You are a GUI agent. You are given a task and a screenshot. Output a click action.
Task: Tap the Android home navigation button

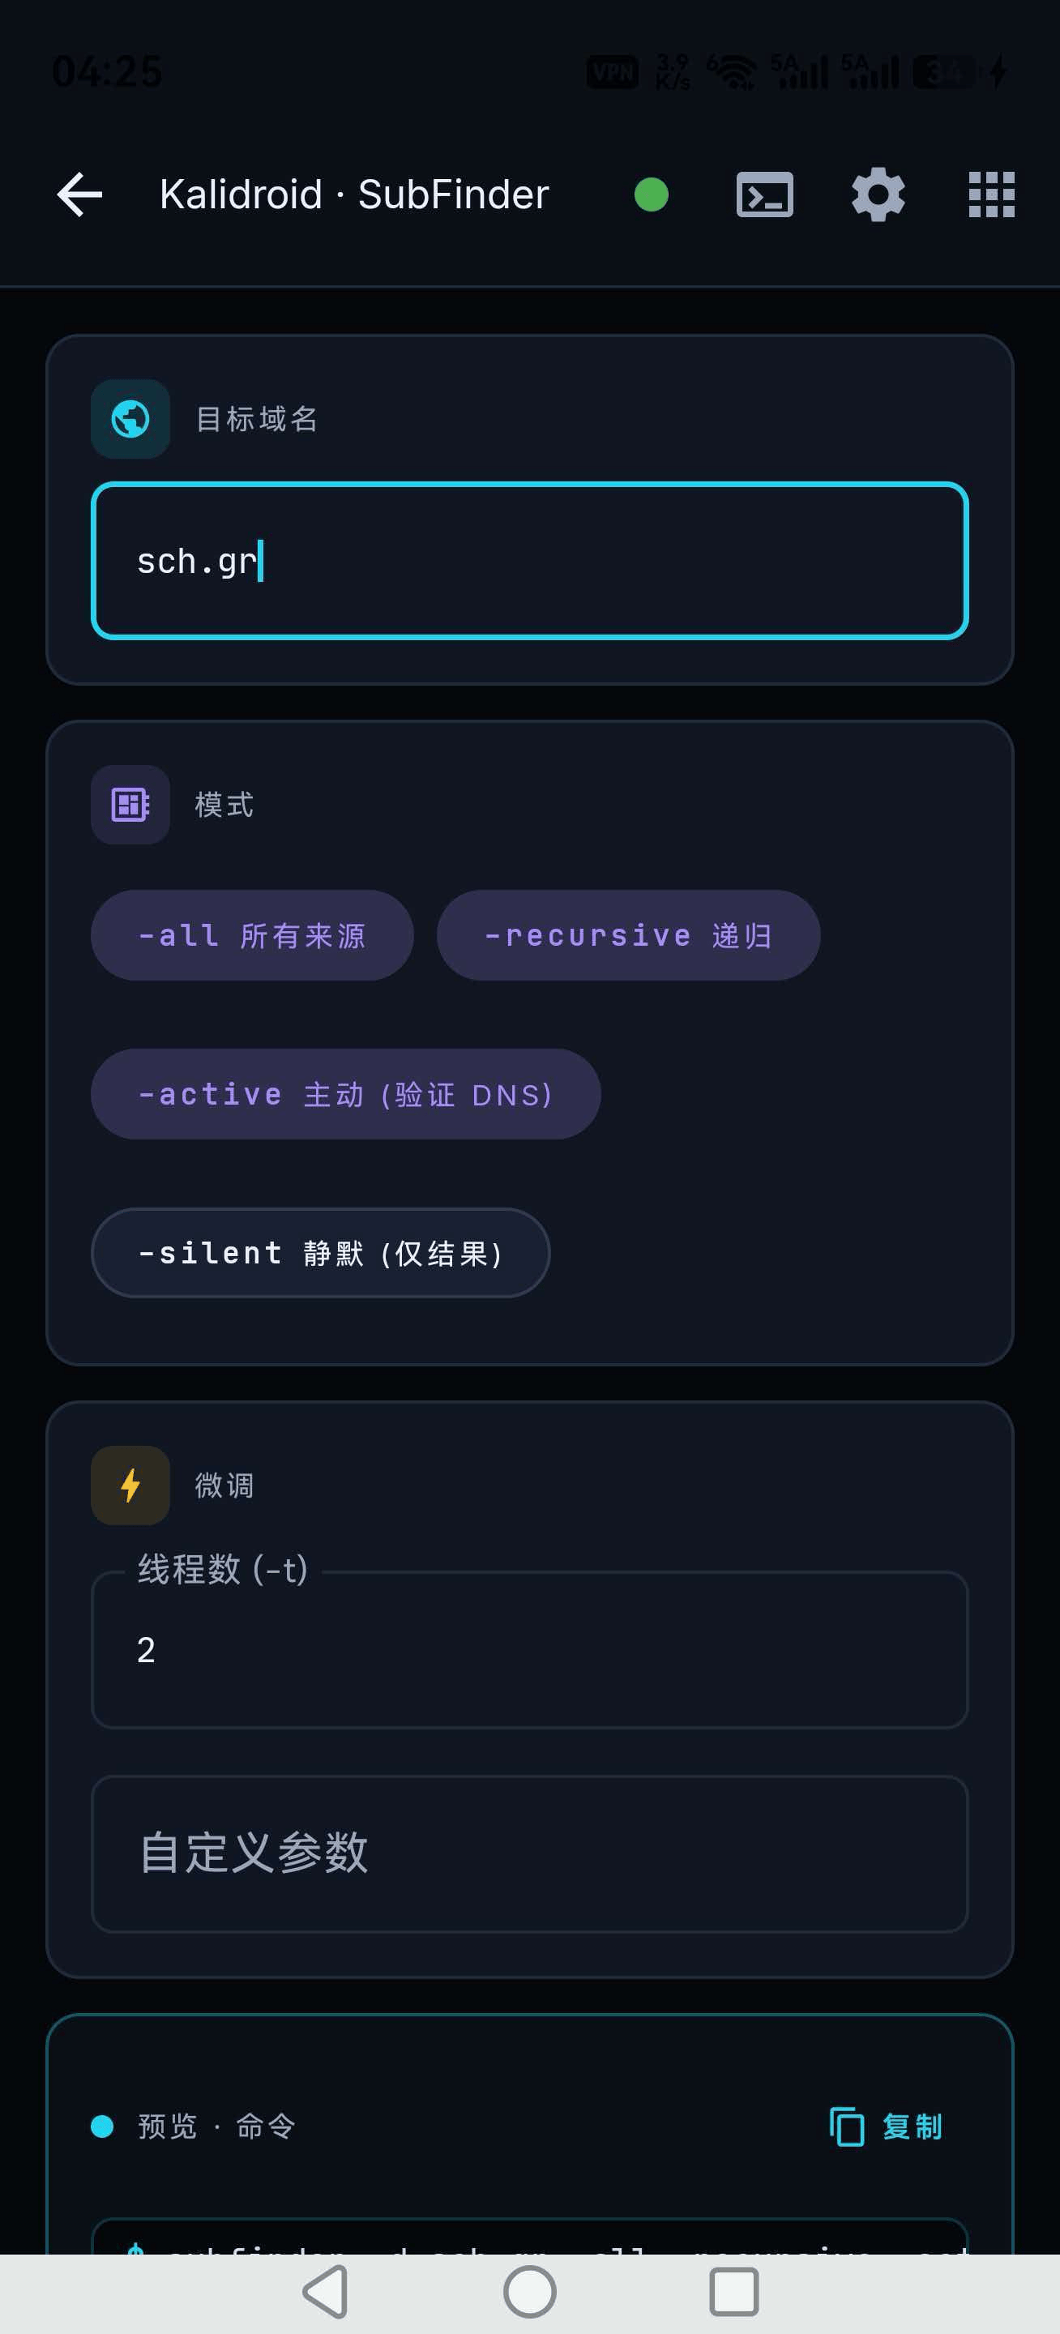[x=530, y=2293]
